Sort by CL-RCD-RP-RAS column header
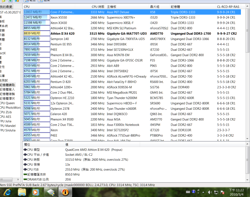The width and height of the screenshot is (250, 197). (x=228, y=6)
